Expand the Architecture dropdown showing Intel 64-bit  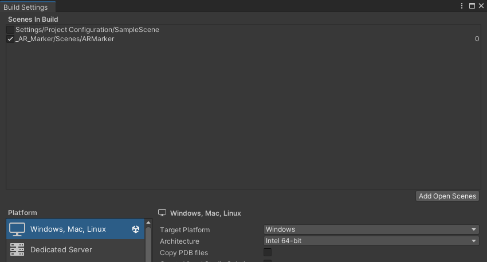[371, 241]
